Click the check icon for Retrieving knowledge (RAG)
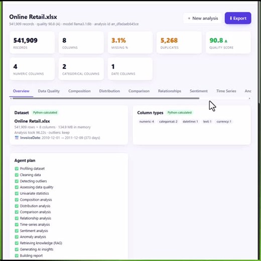This screenshot has width=261, height=261. pos(17,243)
